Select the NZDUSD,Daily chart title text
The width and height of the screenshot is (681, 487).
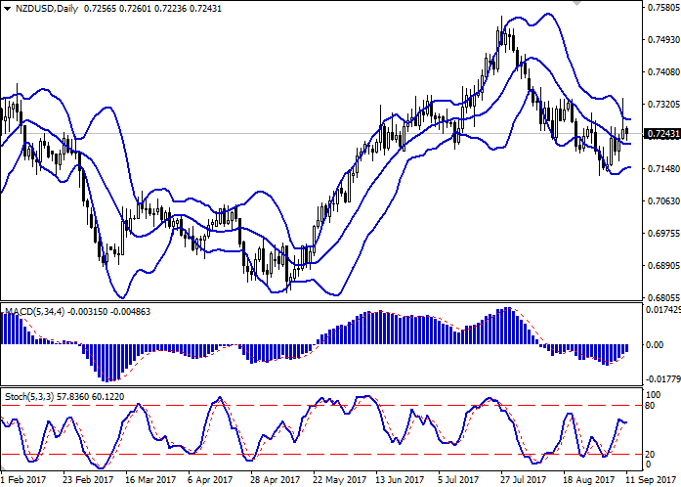(x=47, y=9)
